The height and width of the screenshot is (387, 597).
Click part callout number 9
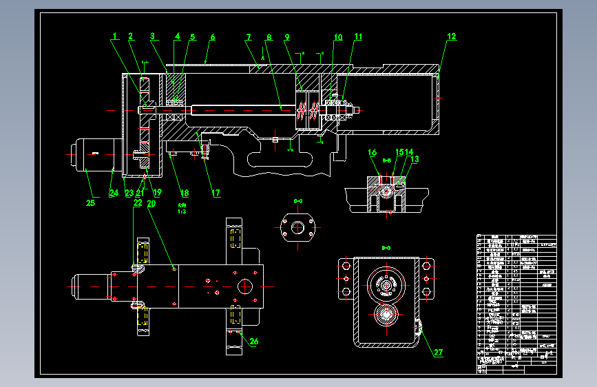287,37
